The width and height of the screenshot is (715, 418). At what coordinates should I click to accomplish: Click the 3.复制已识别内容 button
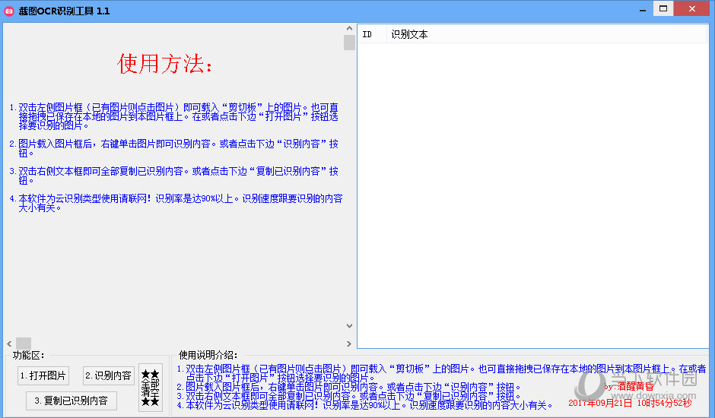tap(71, 401)
